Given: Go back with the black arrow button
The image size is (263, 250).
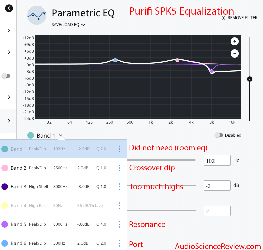Looking at the screenshot, I should [x=9, y=8].
